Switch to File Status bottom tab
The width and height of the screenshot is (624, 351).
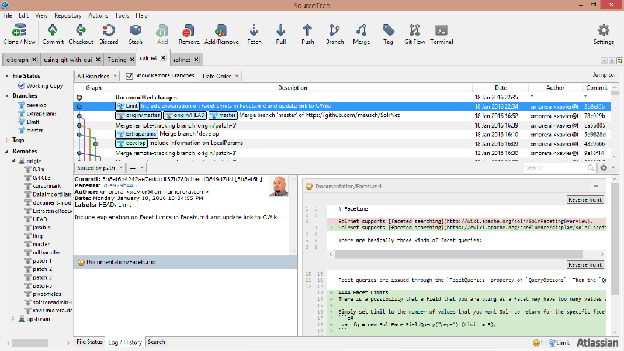point(89,342)
